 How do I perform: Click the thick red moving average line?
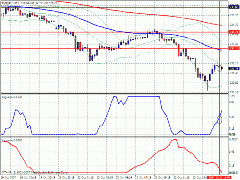(138, 13)
